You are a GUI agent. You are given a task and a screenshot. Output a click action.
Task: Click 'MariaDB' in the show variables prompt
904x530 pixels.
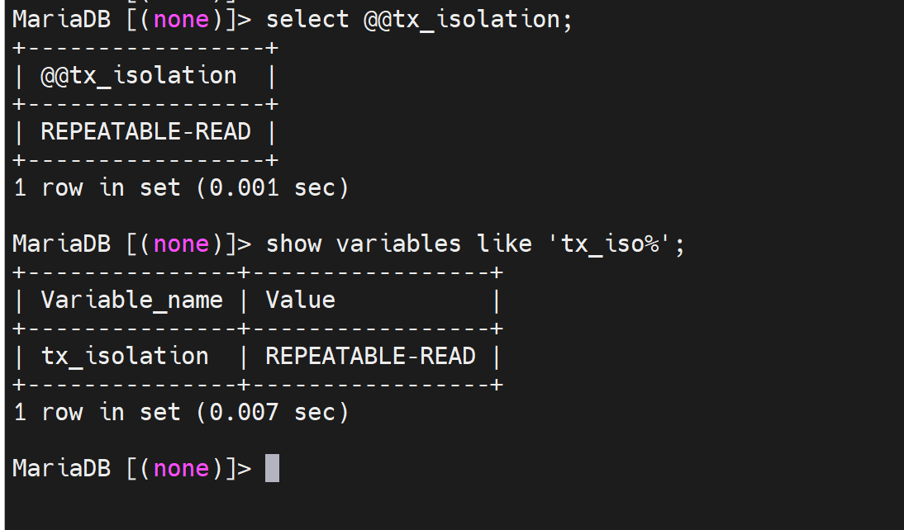[62, 244]
